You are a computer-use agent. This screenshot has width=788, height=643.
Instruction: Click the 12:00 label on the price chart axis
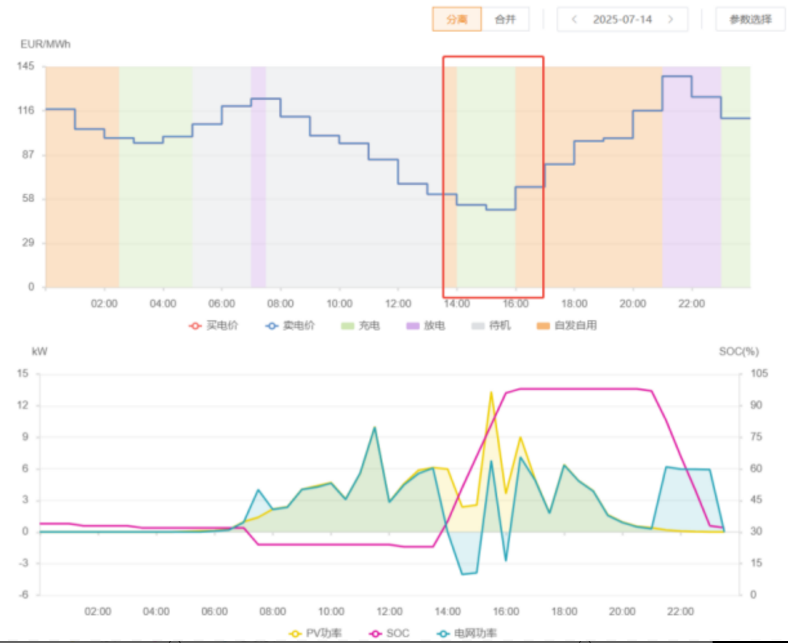point(398,303)
